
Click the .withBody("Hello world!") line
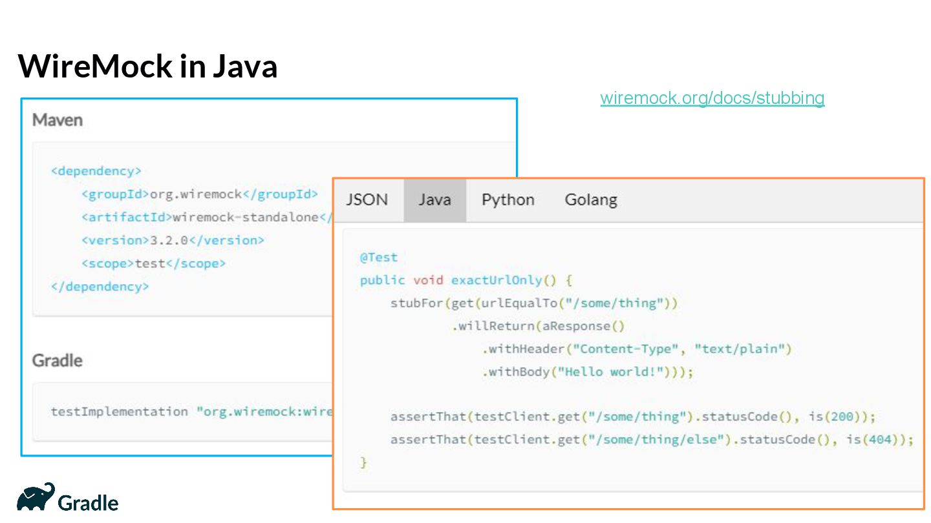[588, 372]
